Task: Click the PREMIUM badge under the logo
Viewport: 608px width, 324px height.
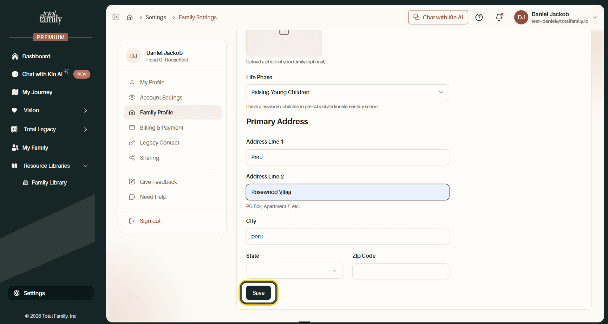Action: click(51, 37)
